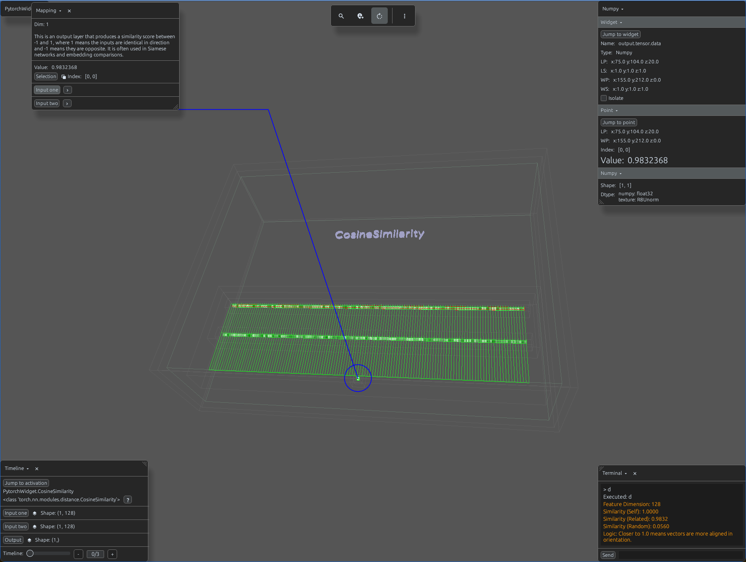
Task: Click the location pin with arrow icon
Action: (360, 16)
